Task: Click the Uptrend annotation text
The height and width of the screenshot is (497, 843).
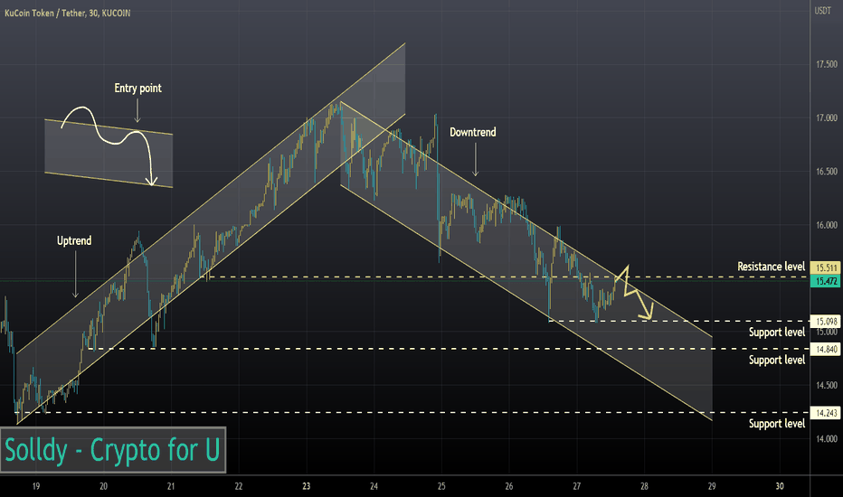Action: (74, 240)
